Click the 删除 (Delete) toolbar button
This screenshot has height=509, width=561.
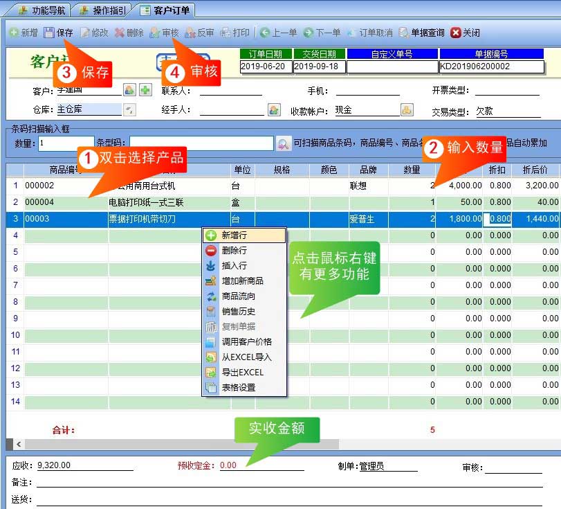129,33
